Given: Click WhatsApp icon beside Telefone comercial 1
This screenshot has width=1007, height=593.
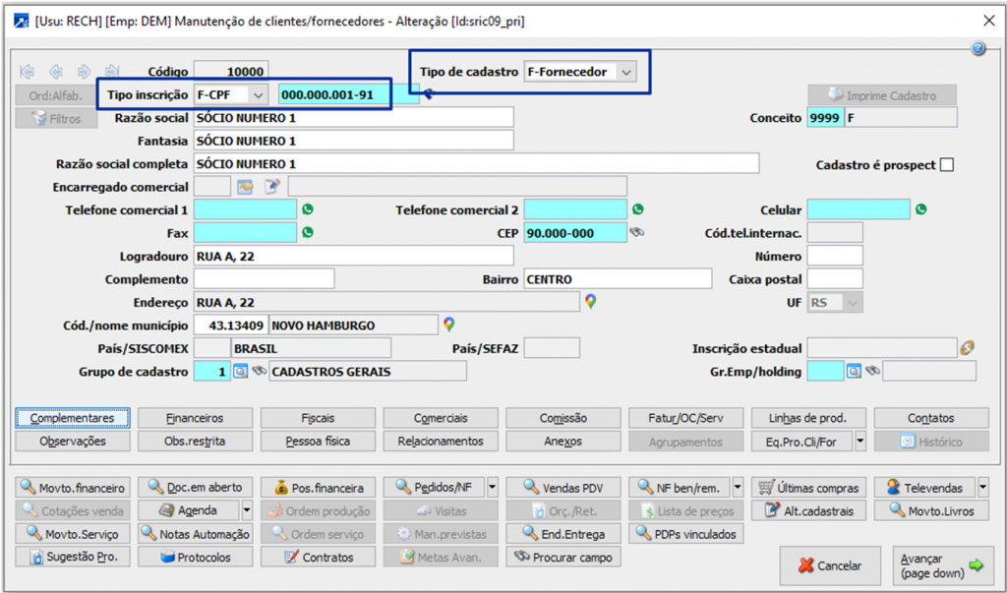Looking at the screenshot, I should point(308,209).
